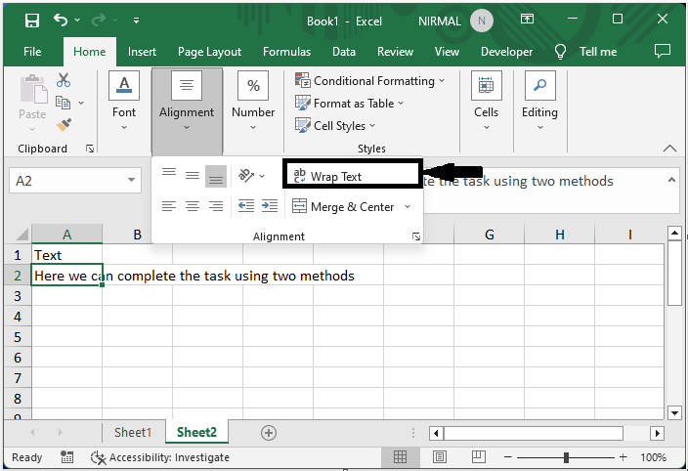Image resolution: width=688 pixels, height=471 pixels.
Task: Add a new sheet with plus icon
Action: (269, 432)
